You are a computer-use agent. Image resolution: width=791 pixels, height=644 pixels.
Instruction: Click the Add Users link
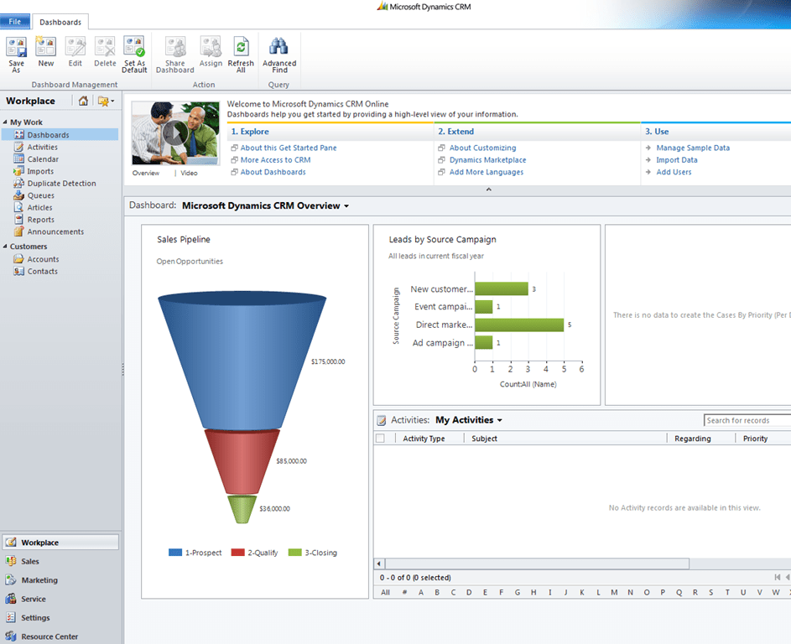(674, 172)
